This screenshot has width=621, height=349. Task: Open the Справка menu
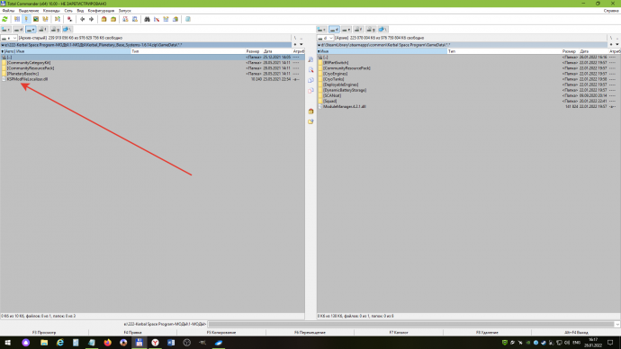[x=611, y=11]
